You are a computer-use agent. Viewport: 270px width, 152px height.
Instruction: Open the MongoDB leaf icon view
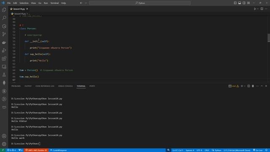tap(4, 83)
